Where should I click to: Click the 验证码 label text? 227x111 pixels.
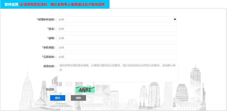(x=51, y=90)
